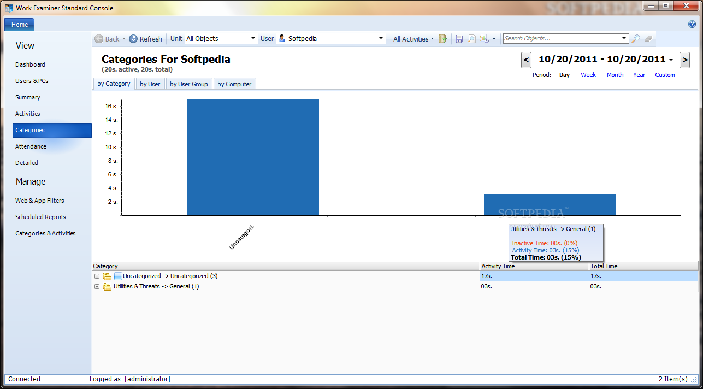Click the 17s. Activity Time cell
The height and width of the screenshot is (389, 703).
(534, 276)
